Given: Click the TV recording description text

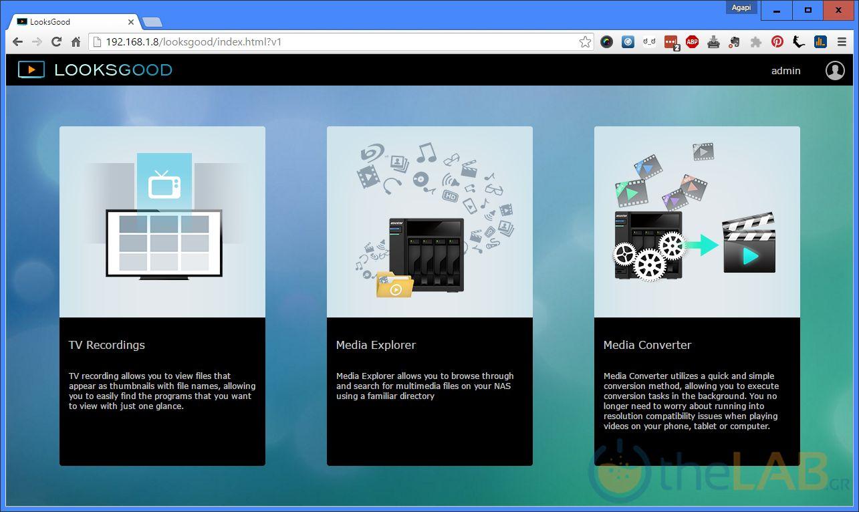Looking at the screenshot, I should [162, 391].
